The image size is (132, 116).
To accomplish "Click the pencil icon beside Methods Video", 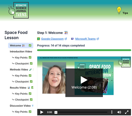I will pyautogui.click(x=30, y=70).
